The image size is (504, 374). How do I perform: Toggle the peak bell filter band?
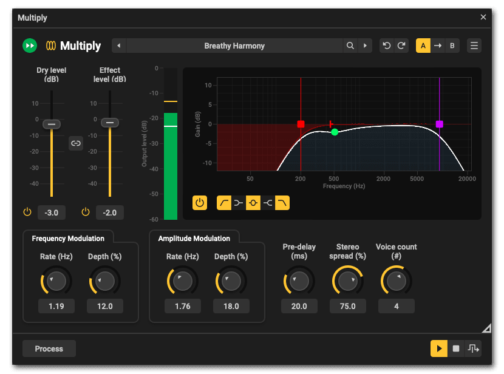click(253, 203)
